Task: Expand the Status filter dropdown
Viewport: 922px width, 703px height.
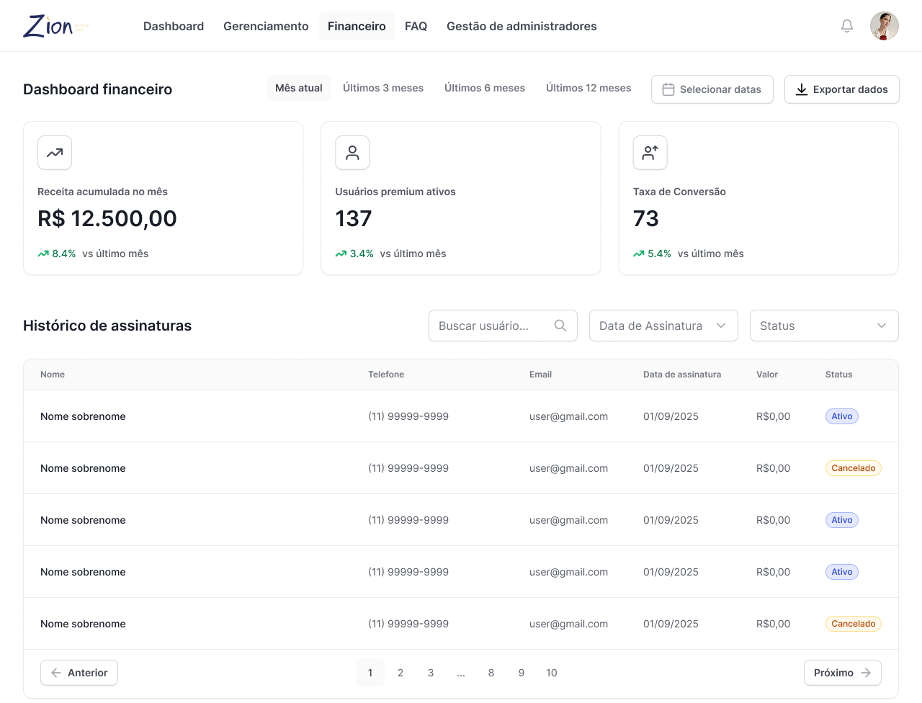Action: tap(823, 326)
